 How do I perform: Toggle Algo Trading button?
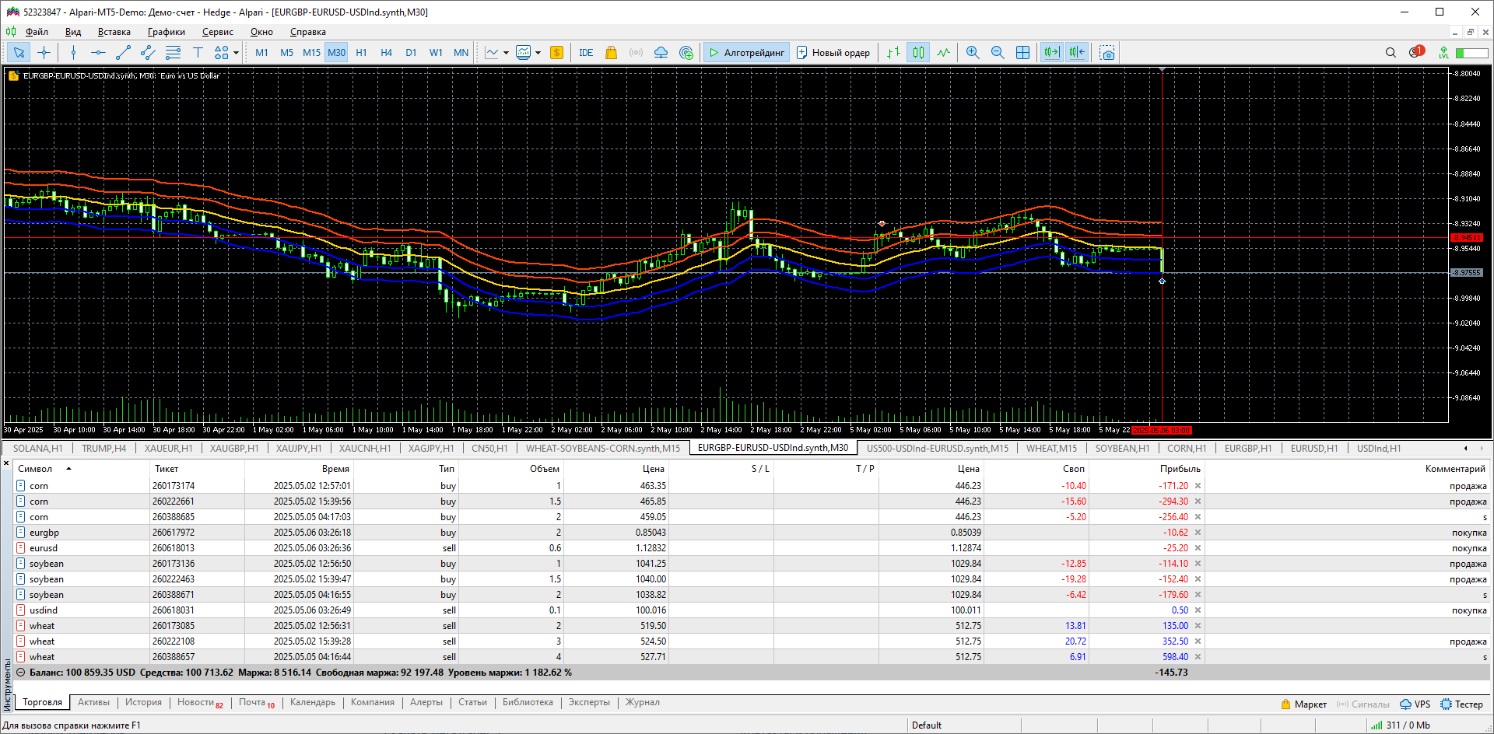(x=746, y=53)
